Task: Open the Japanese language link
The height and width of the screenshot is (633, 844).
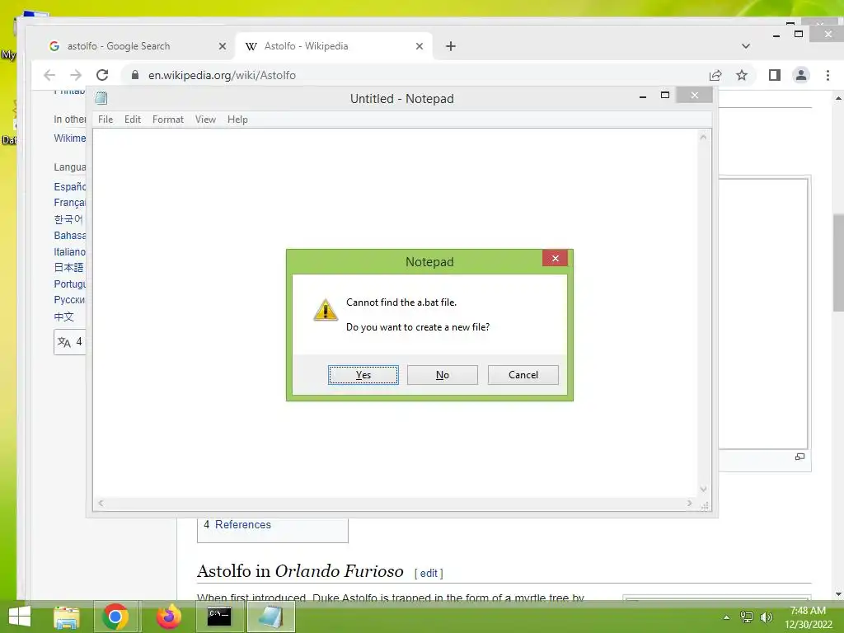Action: click(68, 268)
